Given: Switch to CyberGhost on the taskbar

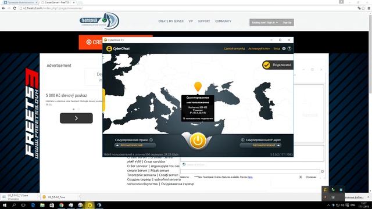Looking at the screenshot, I should [x=90, y=205].
